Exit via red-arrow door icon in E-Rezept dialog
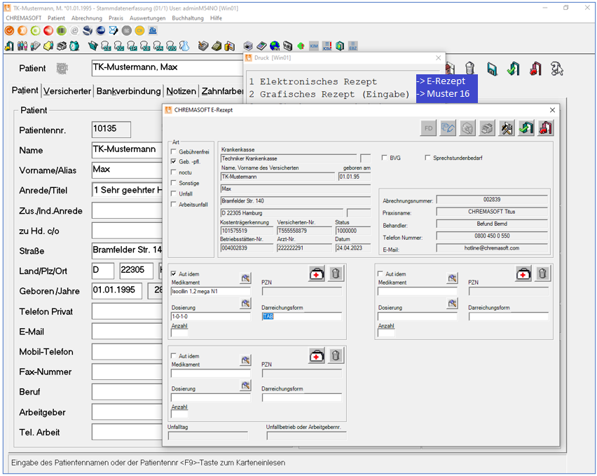Viewport: 597px width, 476px height. [x=546, y=128]
